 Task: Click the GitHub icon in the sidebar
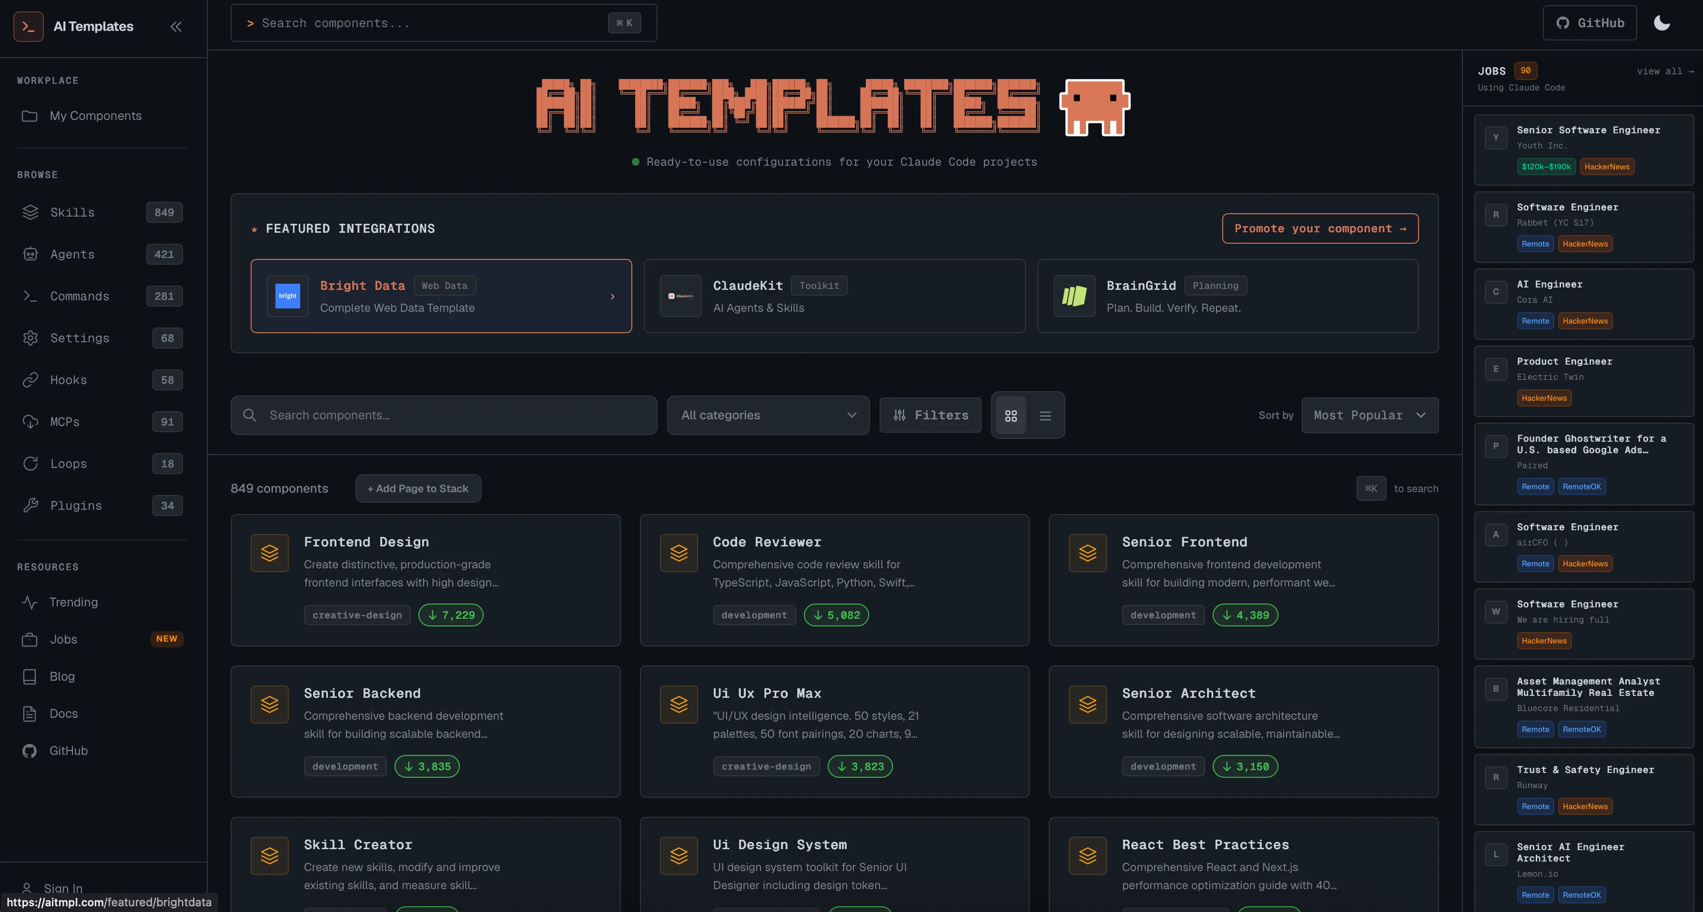coord(30,751)
